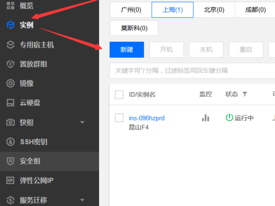This screenshot has width=275, height=206.
Task: Click the 服务迁移 migration icon
Action: click(x=11, y=200)
